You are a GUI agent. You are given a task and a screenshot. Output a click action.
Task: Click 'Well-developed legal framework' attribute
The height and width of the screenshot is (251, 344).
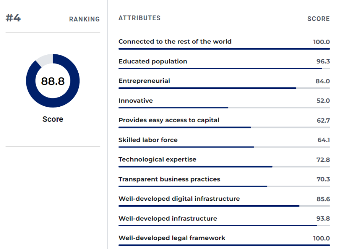172,238
